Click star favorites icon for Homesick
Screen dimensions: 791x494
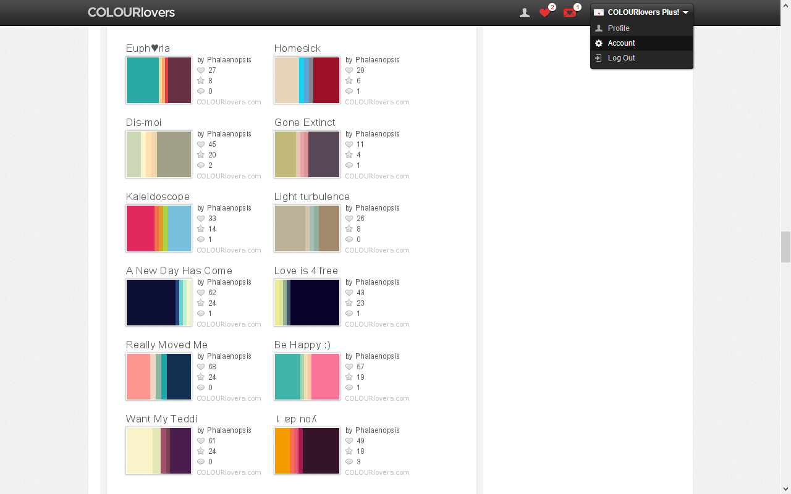349,81
